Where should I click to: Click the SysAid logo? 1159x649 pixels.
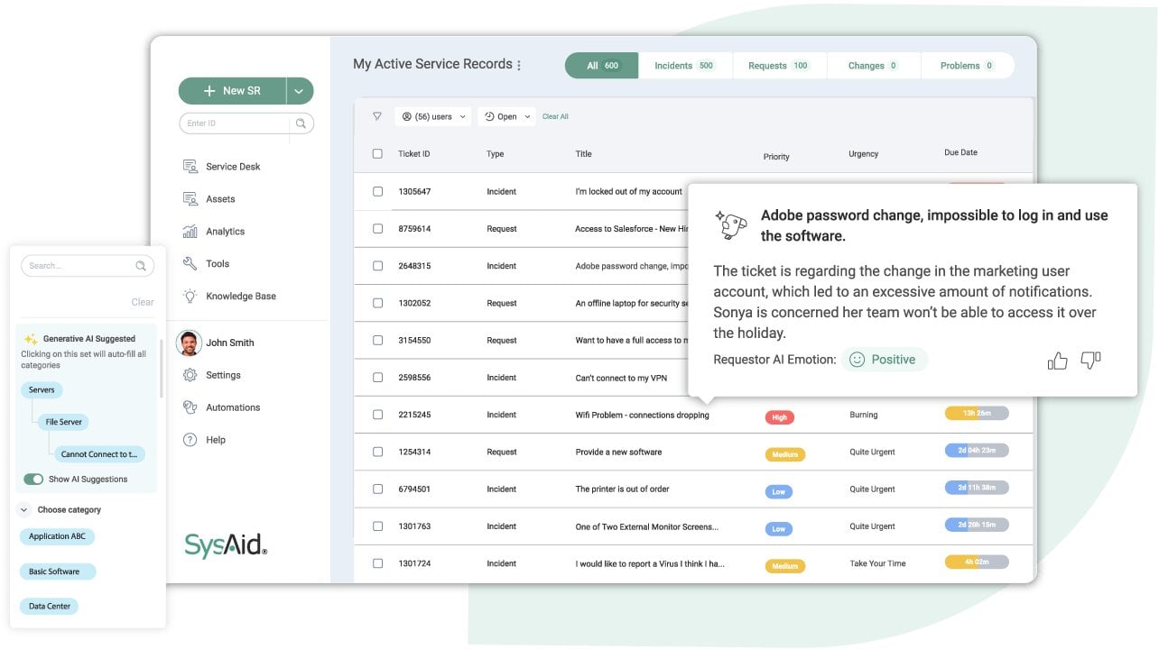[226, 544]
